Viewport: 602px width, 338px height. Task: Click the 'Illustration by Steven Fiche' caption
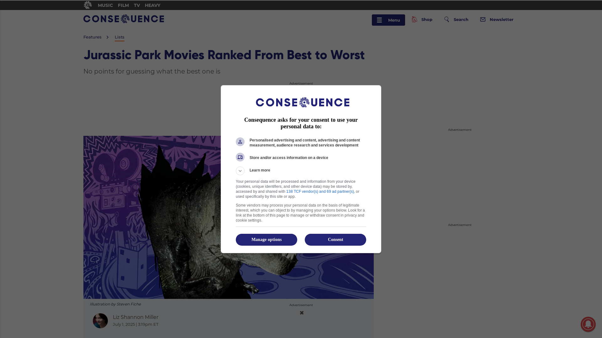[115, 304]
